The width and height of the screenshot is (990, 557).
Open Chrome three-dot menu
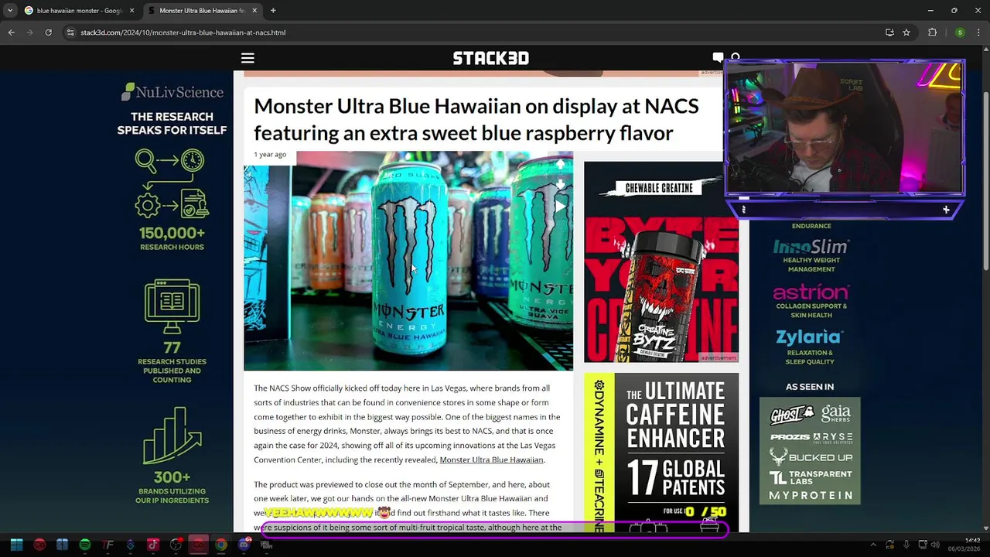click(x=977, y=32)
